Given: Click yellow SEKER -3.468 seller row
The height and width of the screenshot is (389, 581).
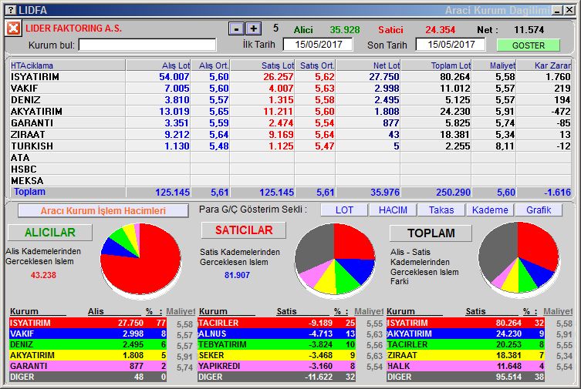Looking at the screenshot, I should (277, 355).
